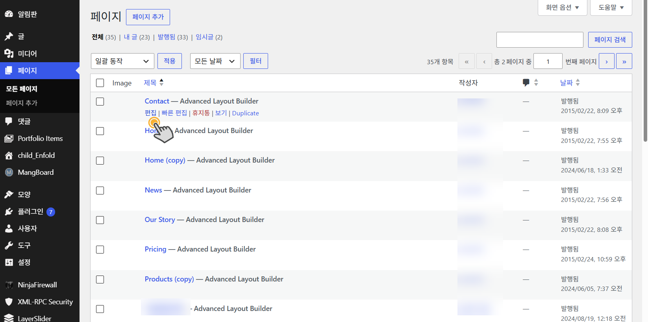Open the News page title link
The height and width of the screenshot is (322, 648).
pos(154,190)
